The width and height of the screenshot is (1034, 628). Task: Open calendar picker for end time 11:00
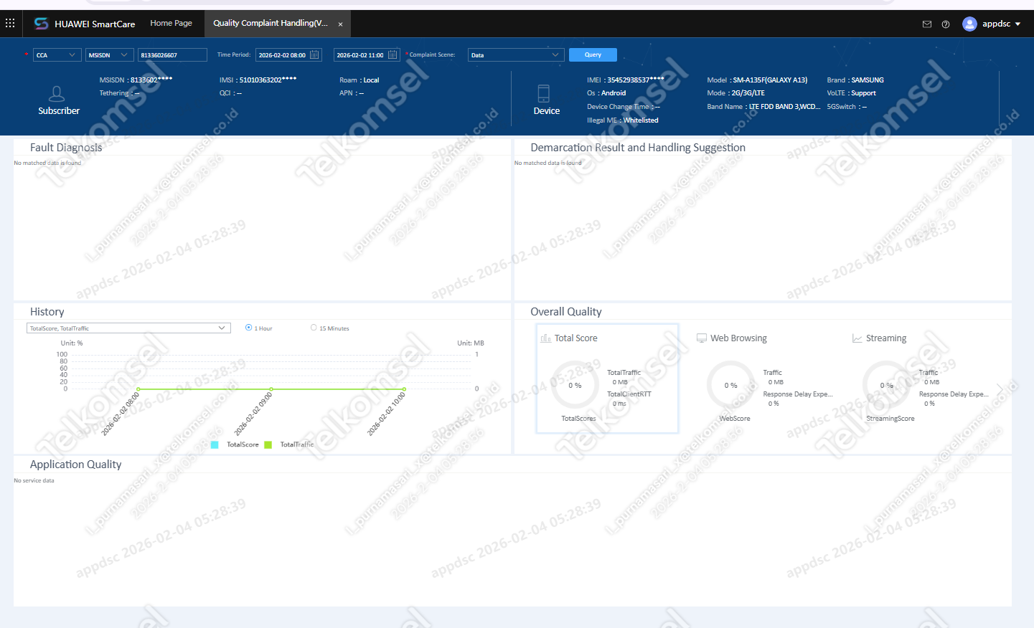click(393, 54)
